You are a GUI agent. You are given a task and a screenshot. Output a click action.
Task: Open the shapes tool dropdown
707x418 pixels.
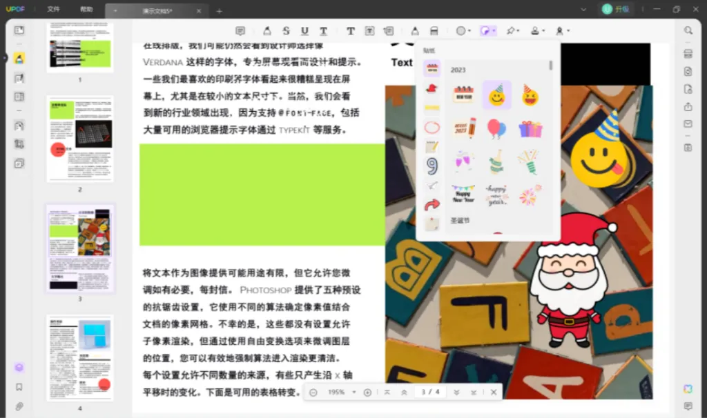463,30
